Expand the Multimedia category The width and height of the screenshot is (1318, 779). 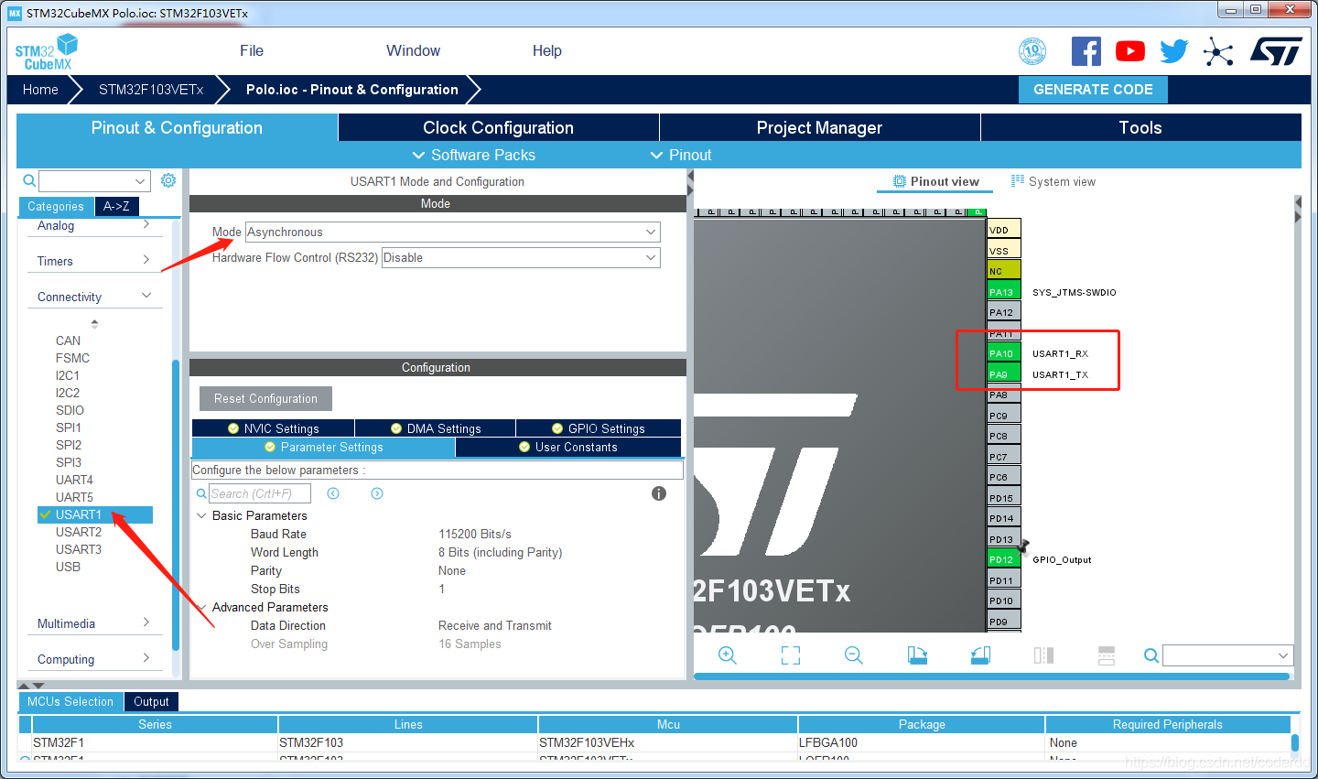coord(93,623)
